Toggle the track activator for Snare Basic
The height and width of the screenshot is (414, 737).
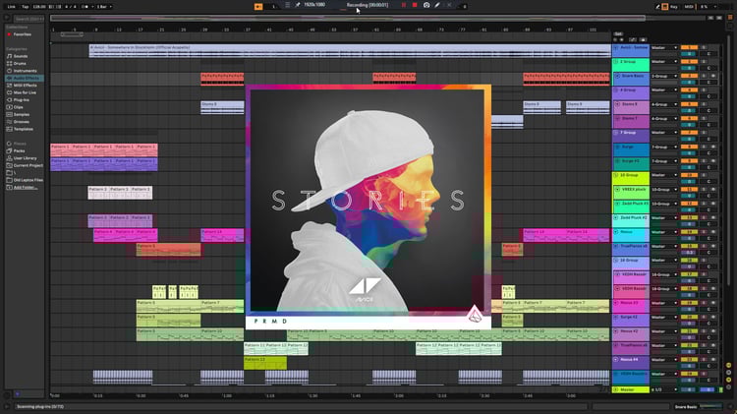point(689,76)
